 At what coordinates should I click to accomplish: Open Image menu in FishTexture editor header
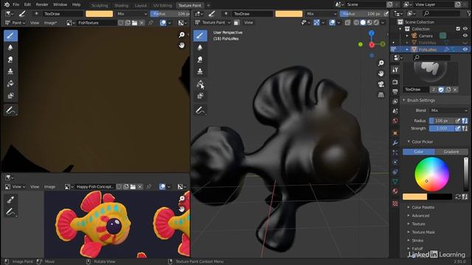pyautogui.click(x=50, y=23)
